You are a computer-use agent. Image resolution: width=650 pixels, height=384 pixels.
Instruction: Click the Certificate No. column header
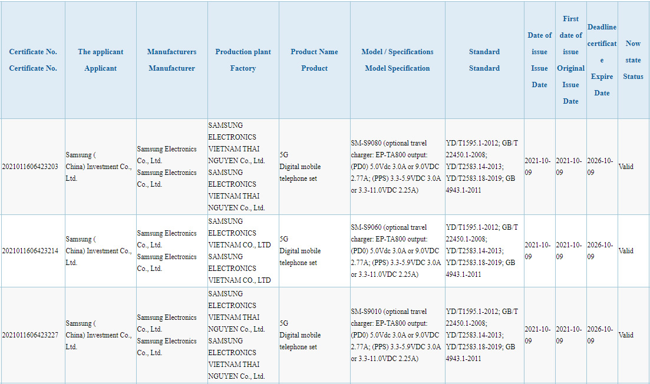tap(33, 60)
